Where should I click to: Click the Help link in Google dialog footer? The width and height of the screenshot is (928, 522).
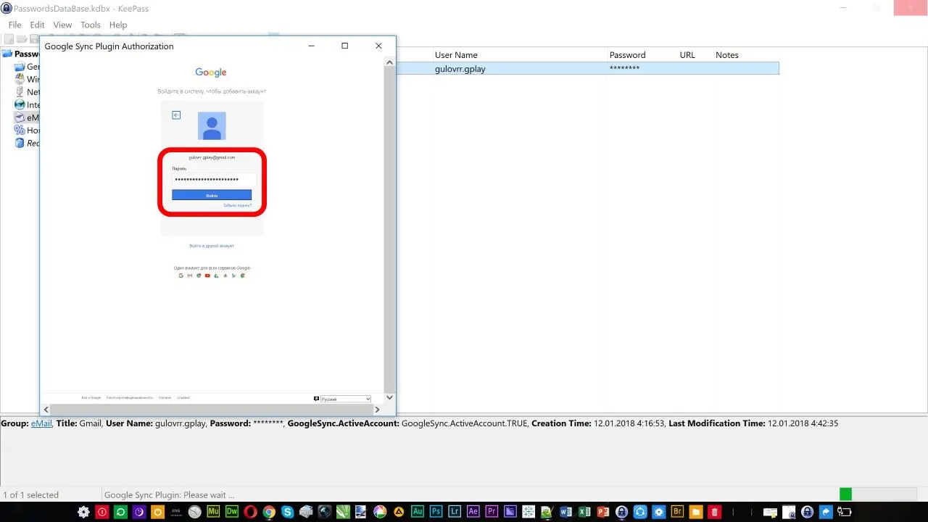click(x=183, y=397)
